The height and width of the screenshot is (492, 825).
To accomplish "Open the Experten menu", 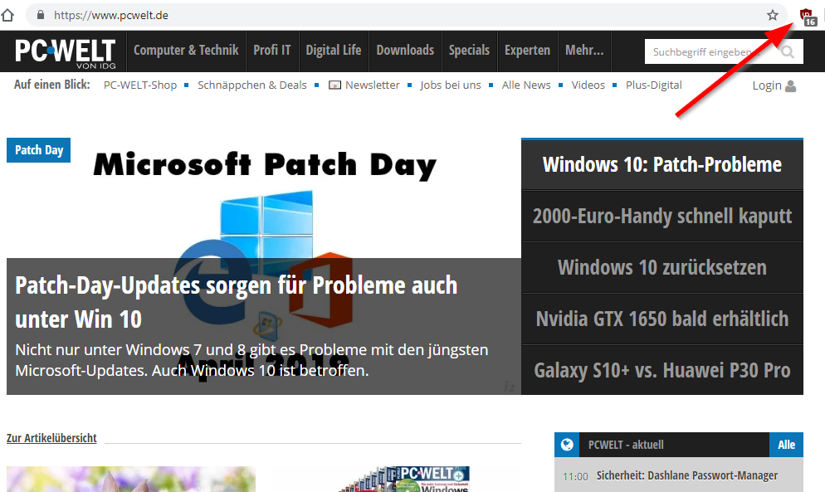I will click(527, 51).
